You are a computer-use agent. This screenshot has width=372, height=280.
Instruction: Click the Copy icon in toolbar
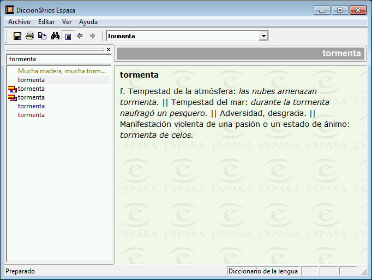(43, 36)
